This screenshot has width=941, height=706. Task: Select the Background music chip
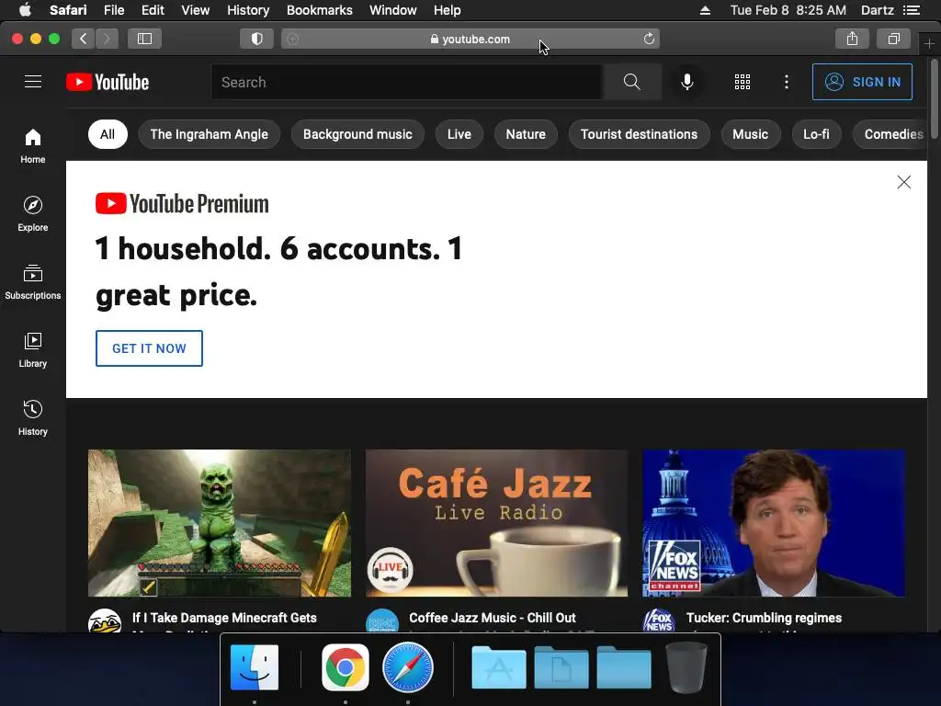[x=357, y=134]
